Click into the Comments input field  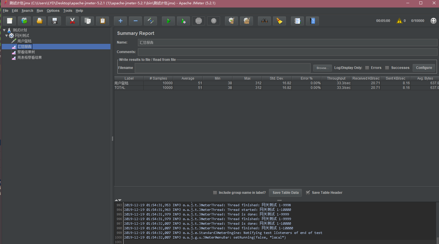[x=287, y=52]
